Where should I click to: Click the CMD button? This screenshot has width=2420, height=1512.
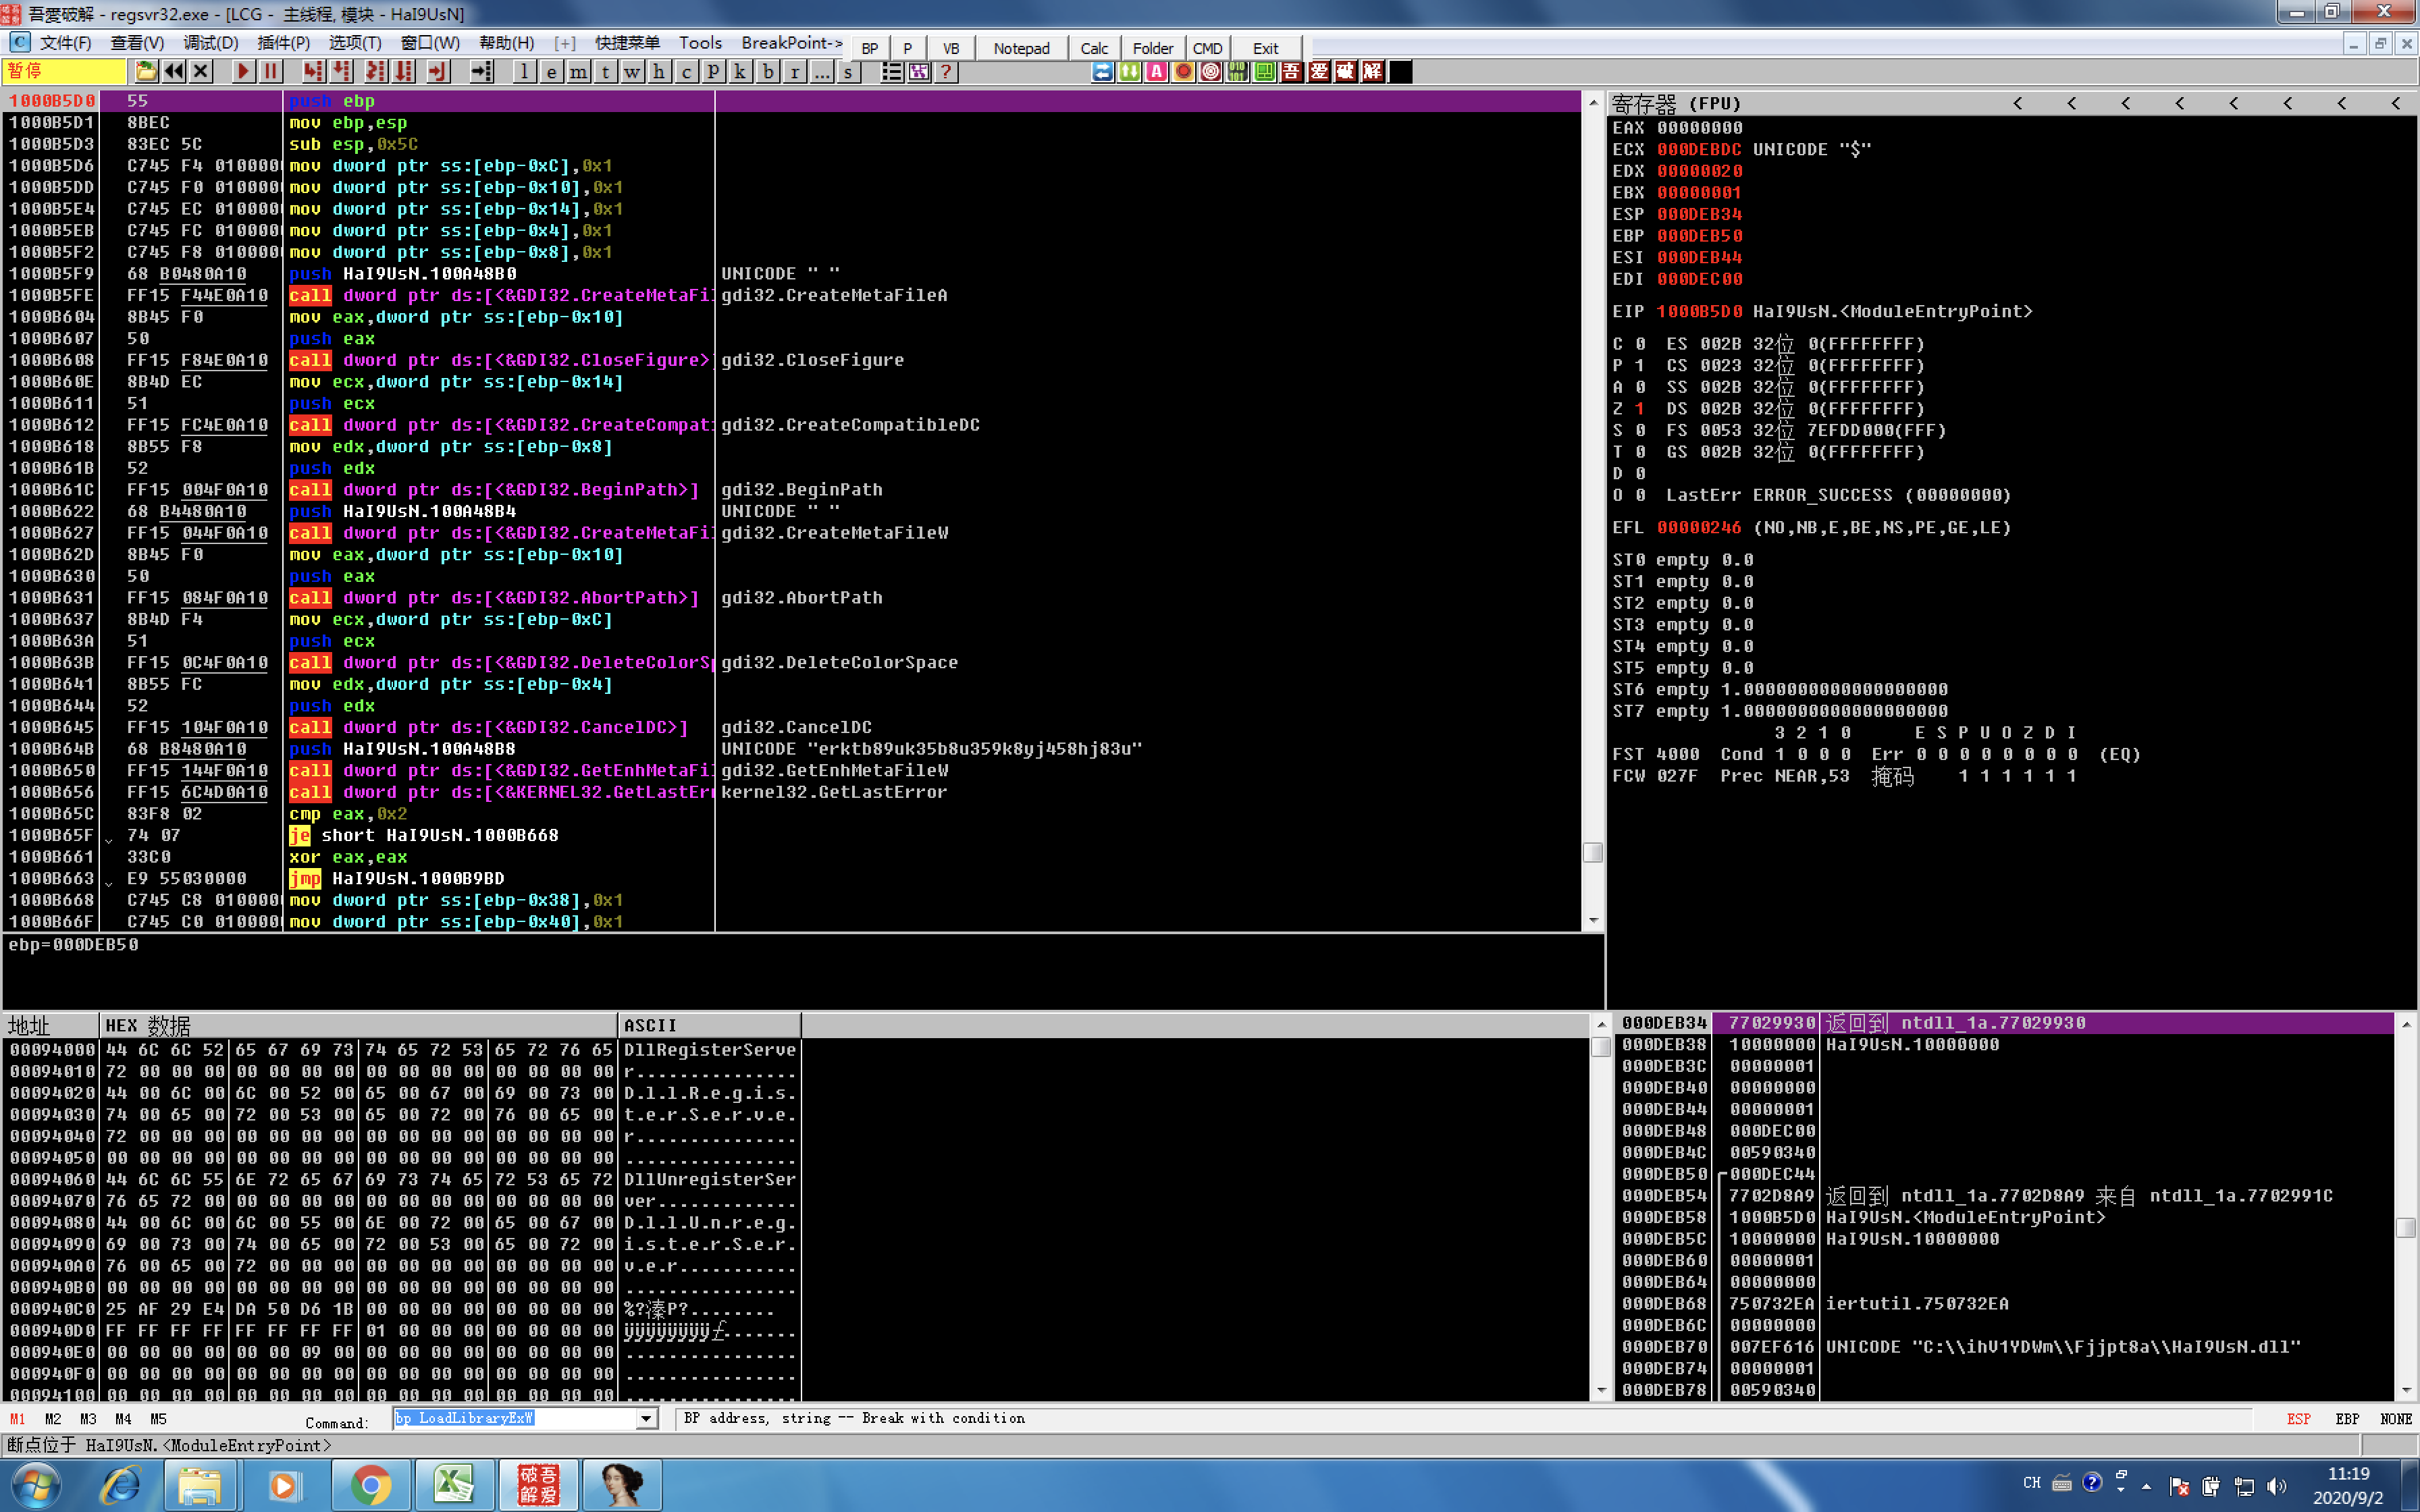[1207, 48]
